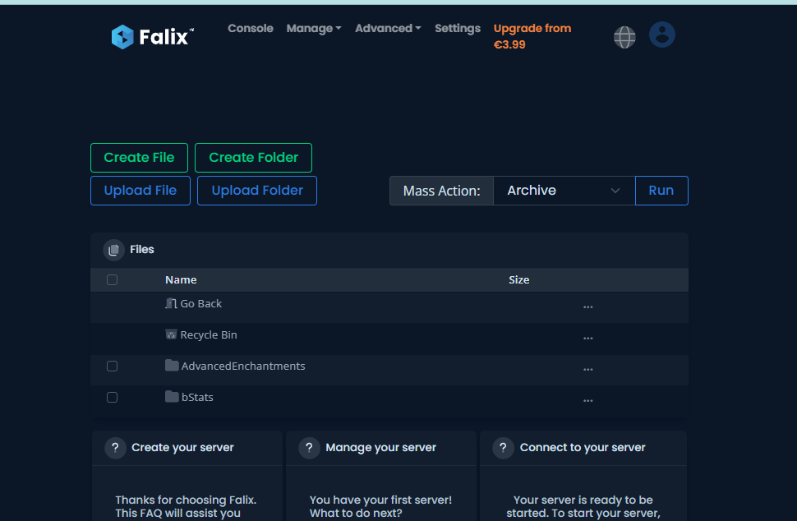The image size is (797, 521).
Task: Open the language globe icon
Action: (x=624, y=37)
